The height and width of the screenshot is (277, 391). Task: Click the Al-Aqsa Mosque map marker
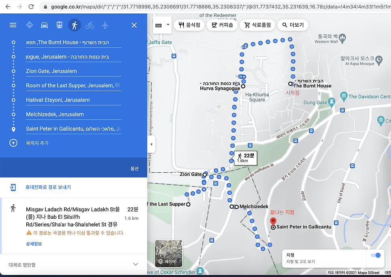[379, 60]
